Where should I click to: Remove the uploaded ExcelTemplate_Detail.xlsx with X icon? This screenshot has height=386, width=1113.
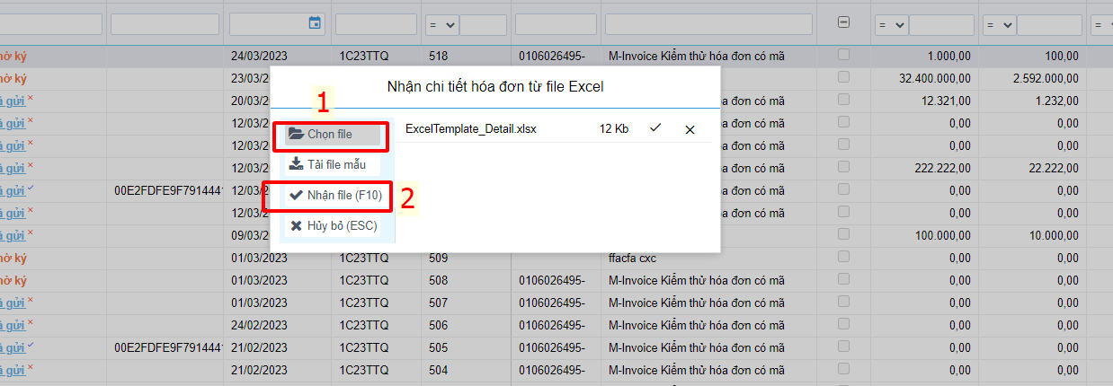(690, 129)
